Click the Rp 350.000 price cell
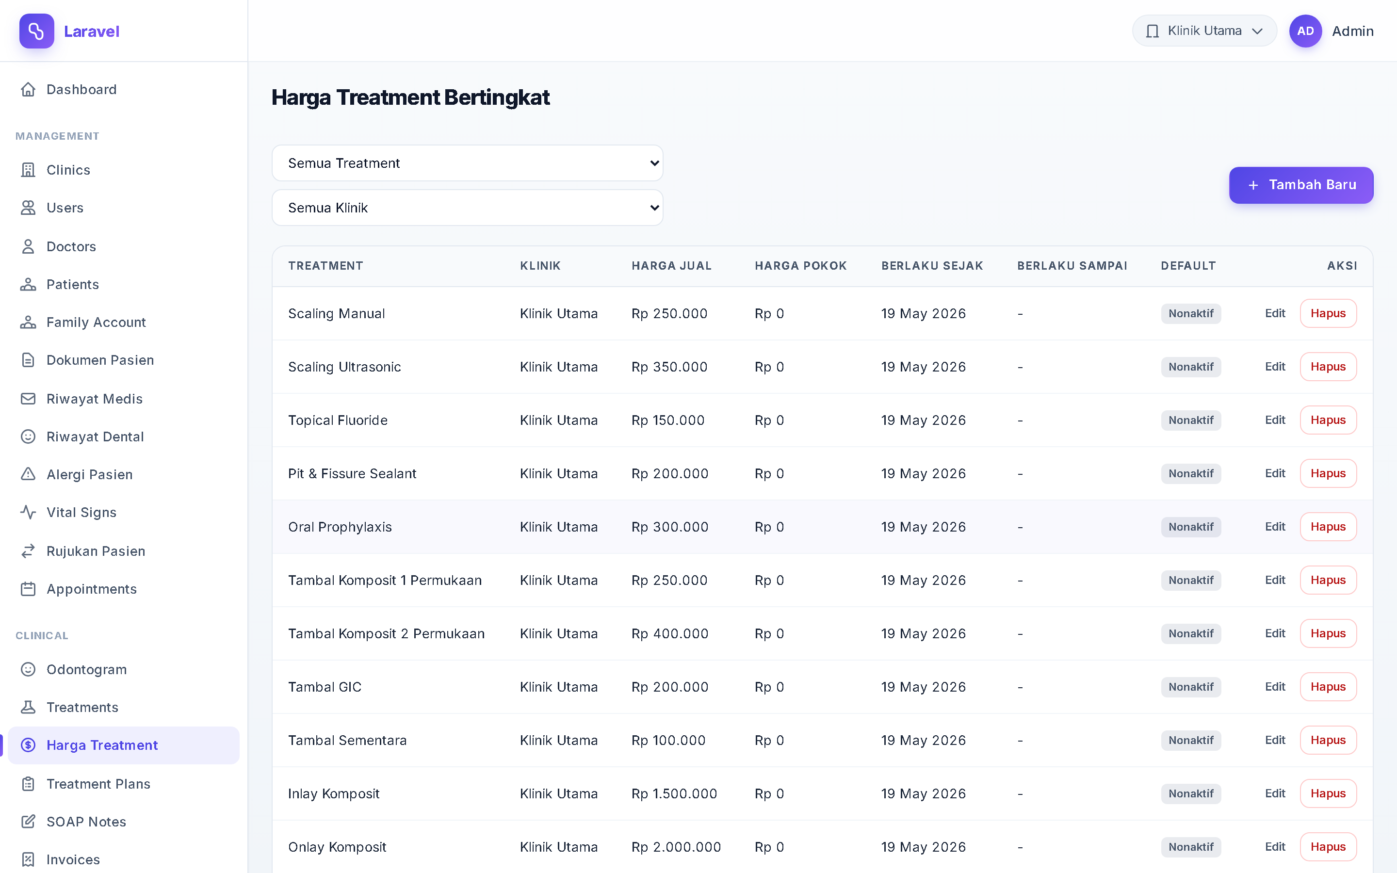The image size is (1397, 873). tap(669, 367)
